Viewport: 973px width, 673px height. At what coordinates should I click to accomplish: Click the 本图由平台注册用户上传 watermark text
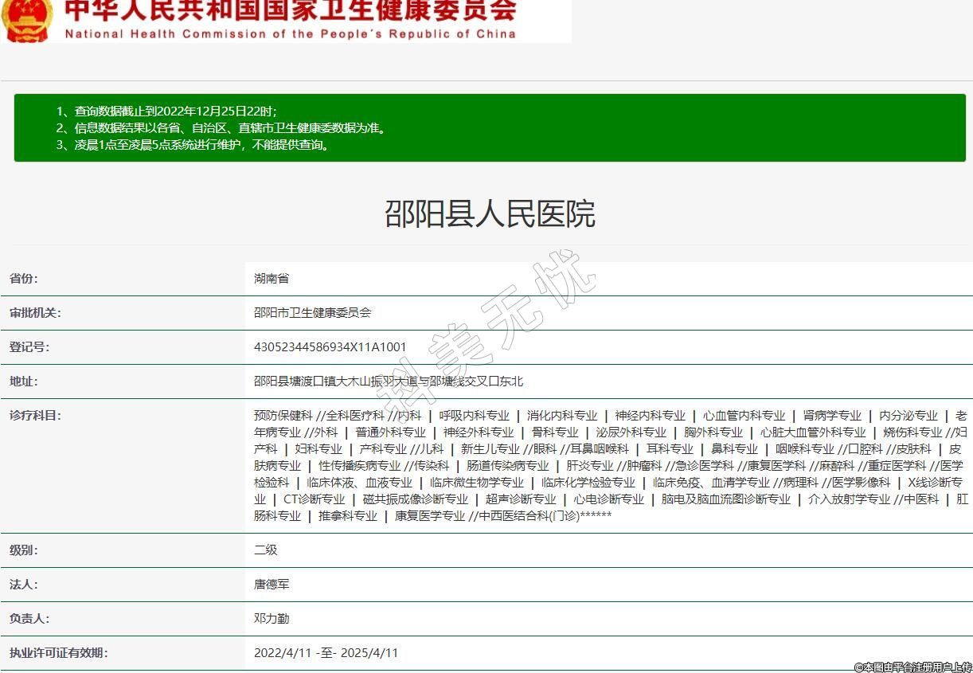[x=912, y=667]
